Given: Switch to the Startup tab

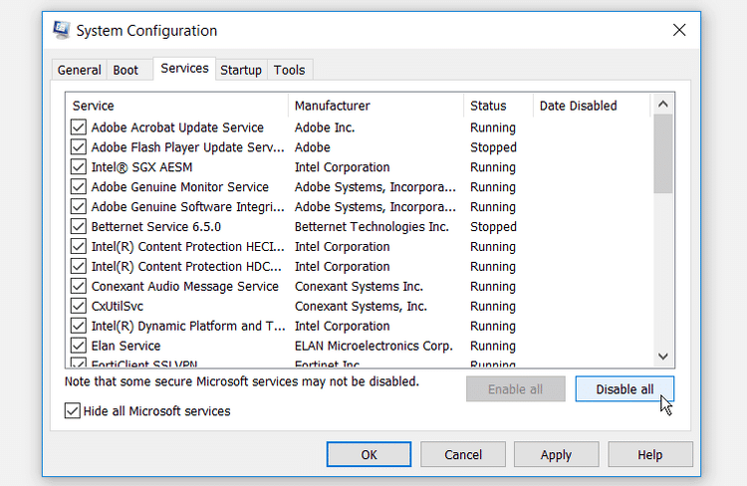Looking at the screenshot, I should (241, 71).
